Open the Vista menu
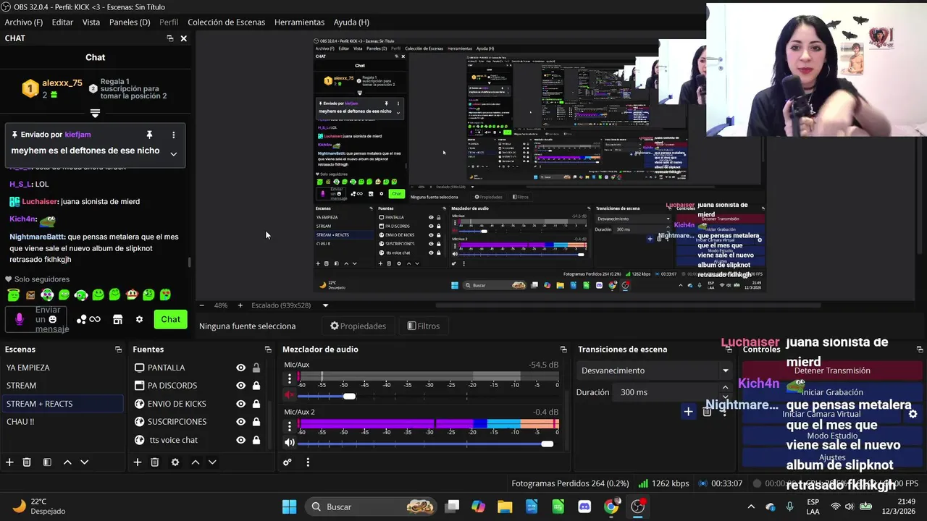The image size is (927, 521). 91,22
